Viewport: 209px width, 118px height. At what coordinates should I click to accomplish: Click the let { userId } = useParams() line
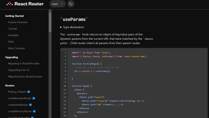[93, 71]
